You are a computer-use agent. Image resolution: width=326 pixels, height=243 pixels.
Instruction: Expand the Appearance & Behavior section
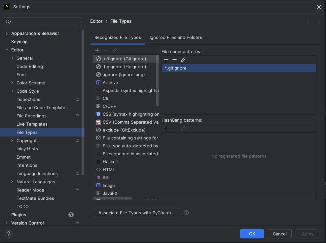[7, 33]
